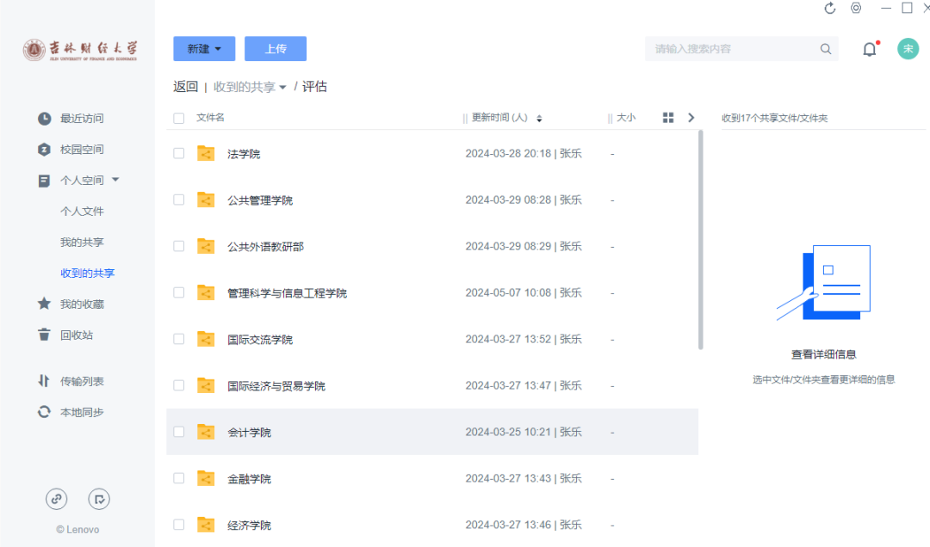Click the search magnifier icon

click(x=826, y=49)
